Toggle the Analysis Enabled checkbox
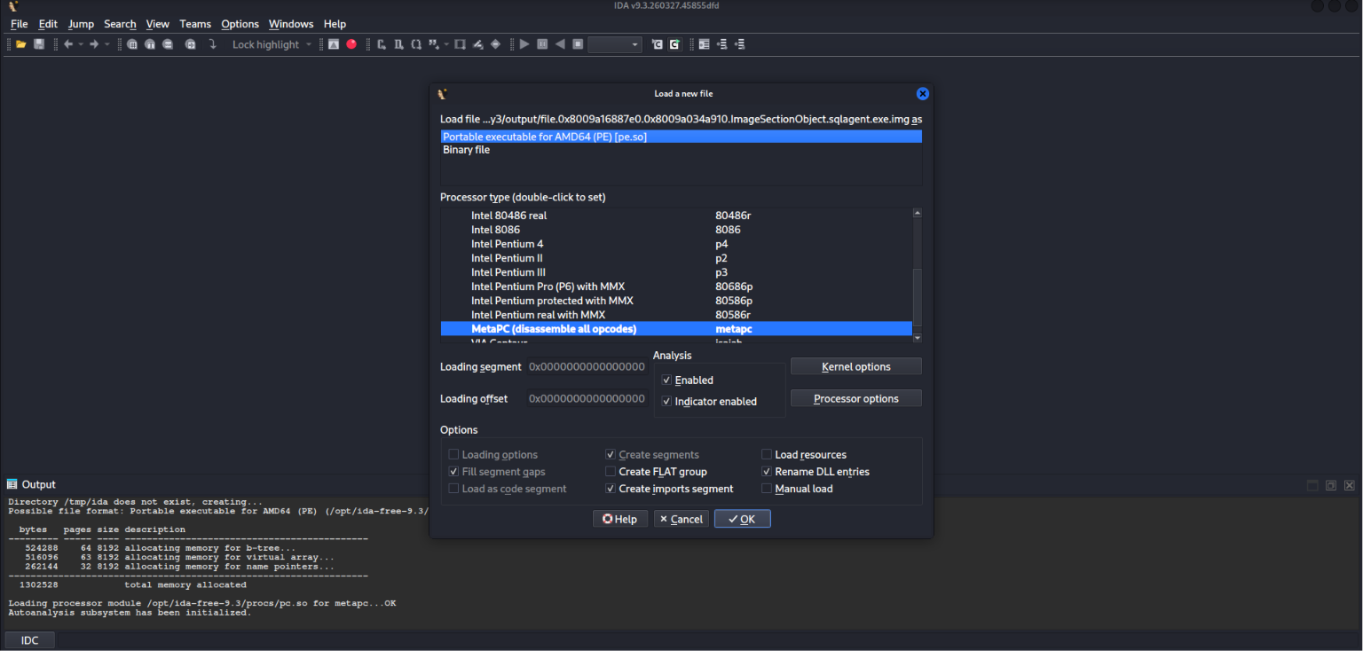The image size is (1363, 651). (x=666, y=380)
